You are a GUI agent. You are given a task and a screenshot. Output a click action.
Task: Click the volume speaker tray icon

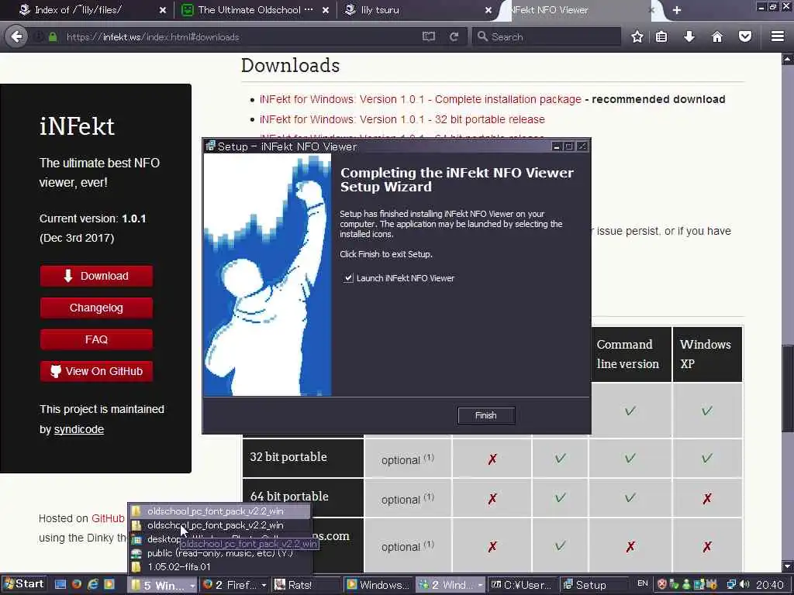pos(744,584)
